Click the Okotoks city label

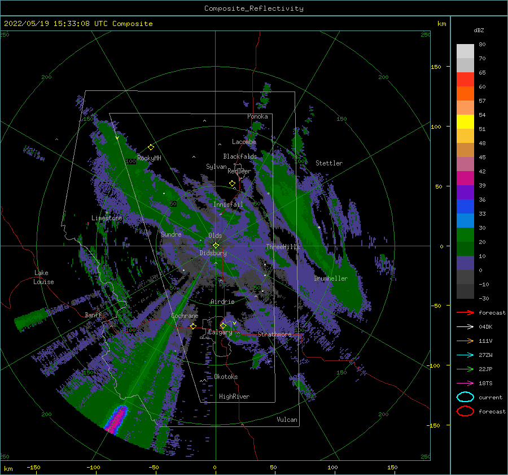click(x=226, y=377)
